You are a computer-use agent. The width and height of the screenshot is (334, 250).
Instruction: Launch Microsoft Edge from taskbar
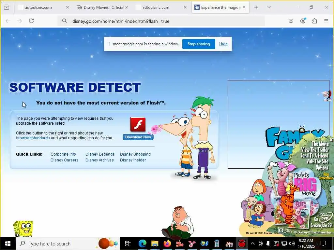pos(142,243)
